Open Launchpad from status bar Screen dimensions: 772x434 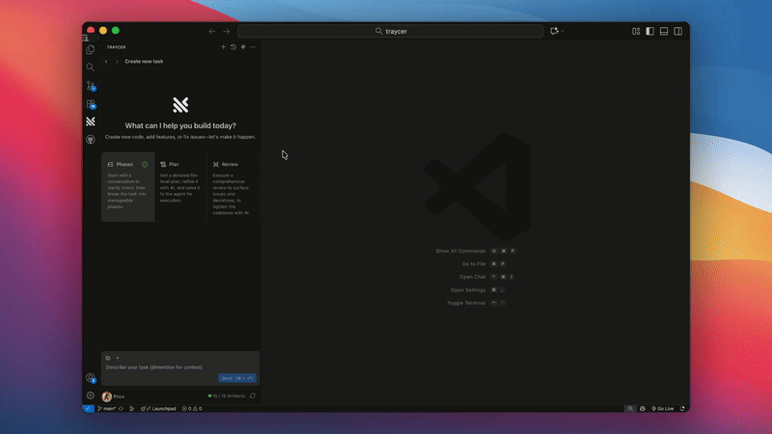click(158, 408)
